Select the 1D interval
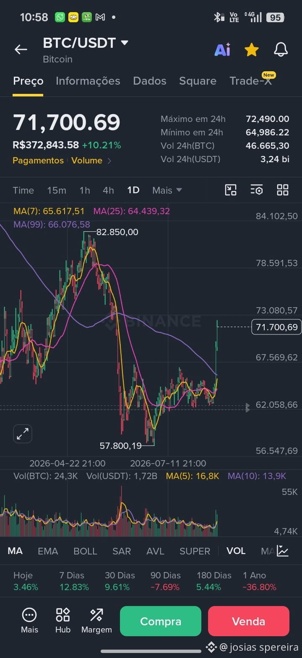The width and height of the screenshot is (302, 658). tap(133, 190)
